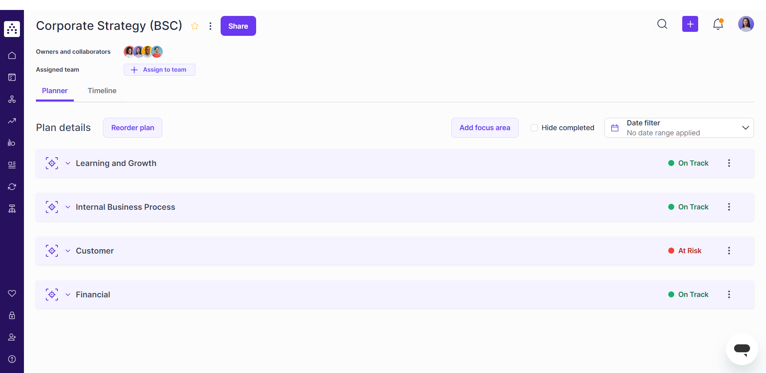Screen dimensions: 766x373
Task: Expand the Learning and Growth focus area
Action: click(x=68, y=163)
